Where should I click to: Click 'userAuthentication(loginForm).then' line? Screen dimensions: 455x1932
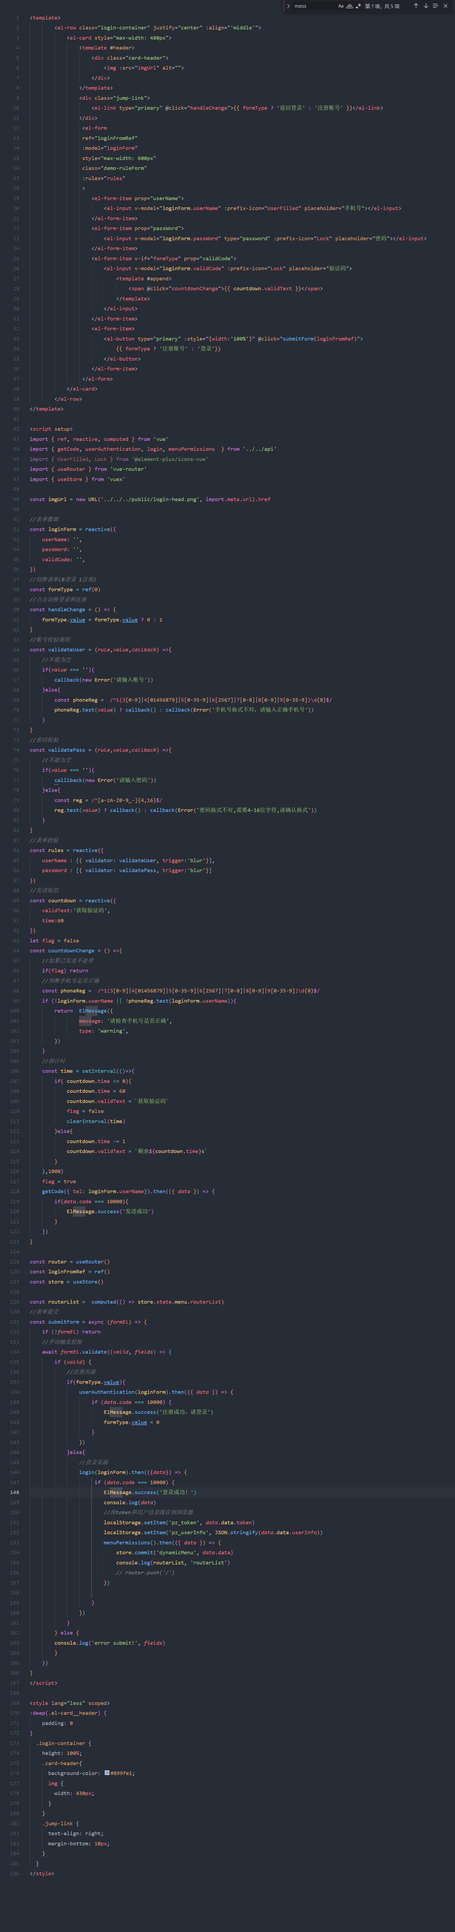[x=156, y=1392]
